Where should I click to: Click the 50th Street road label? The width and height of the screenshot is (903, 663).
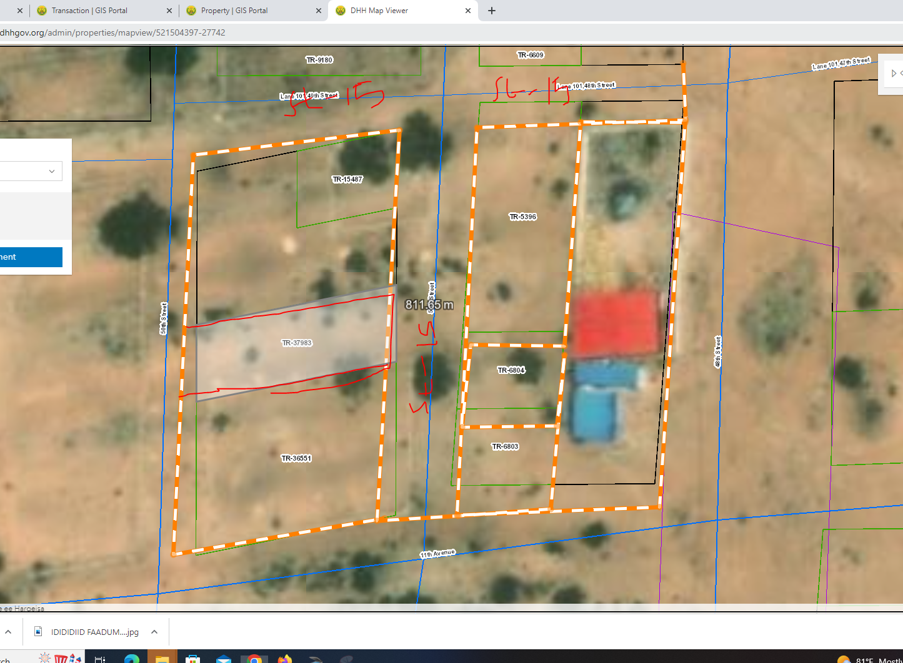pos(164,318)
